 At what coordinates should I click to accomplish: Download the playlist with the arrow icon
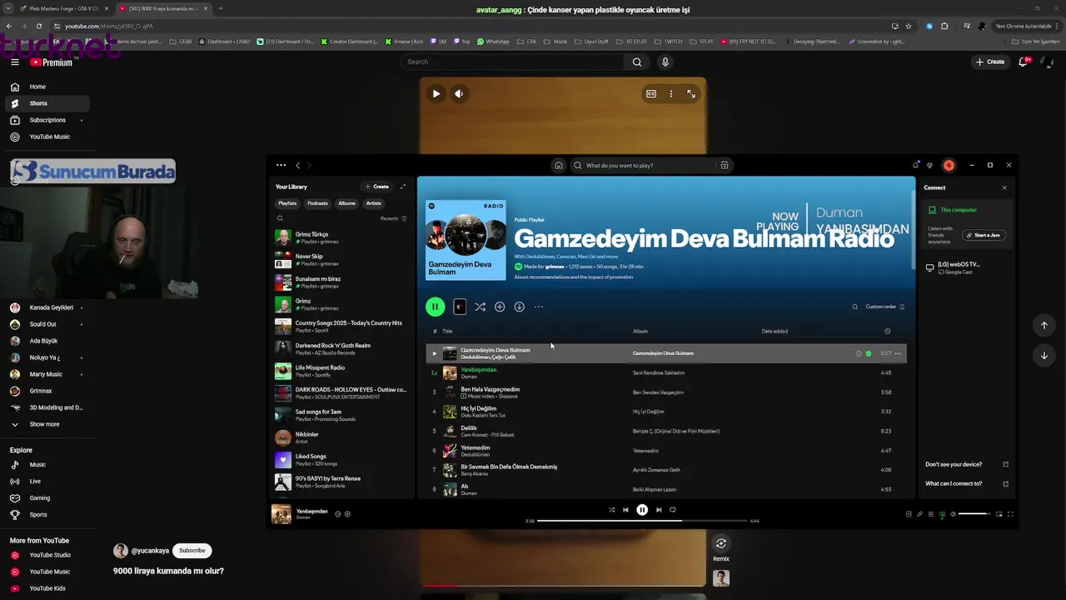pos(519,307)
